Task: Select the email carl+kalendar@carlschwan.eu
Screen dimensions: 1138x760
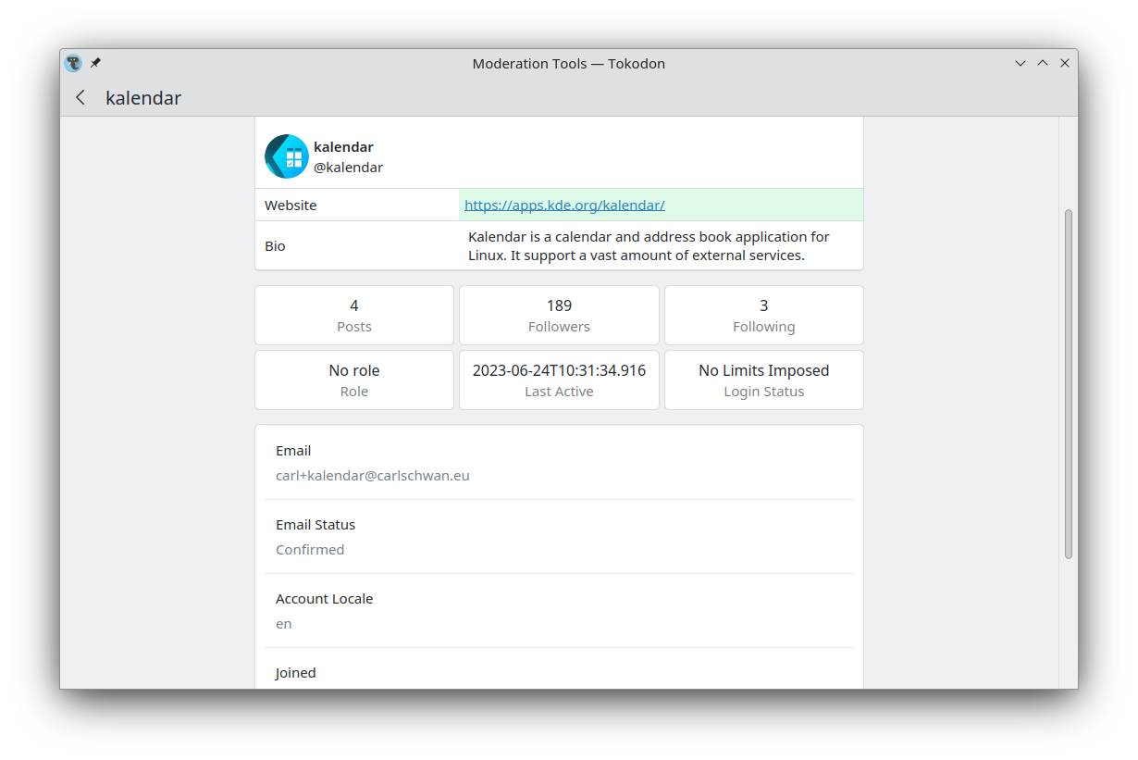Action: pyautogui.click(x=373, y=476)
